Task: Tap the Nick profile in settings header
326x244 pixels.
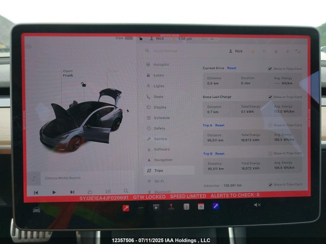Action: click(x=236, y=51)
